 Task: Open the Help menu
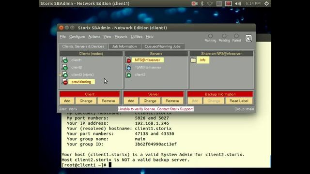(x=150, y=37)
